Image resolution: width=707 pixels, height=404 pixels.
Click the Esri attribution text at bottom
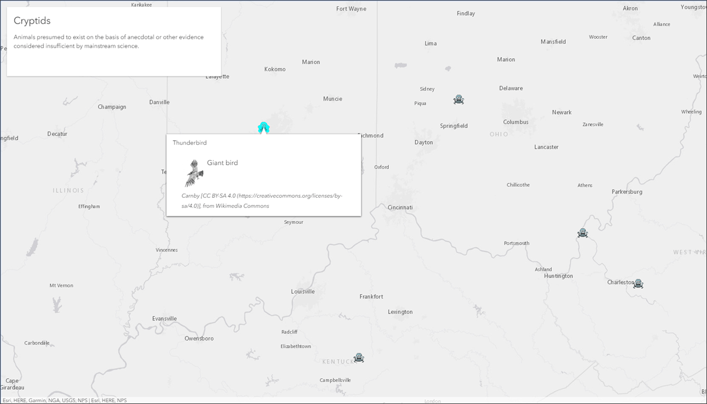tap(65, 400)
